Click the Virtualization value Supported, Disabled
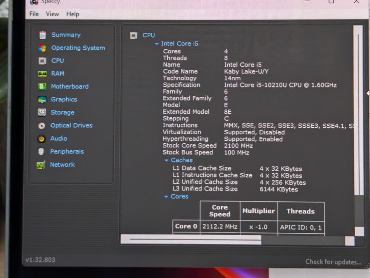Image resolution: width=370 pixels, height=278 pixels. tap(254, 132)
